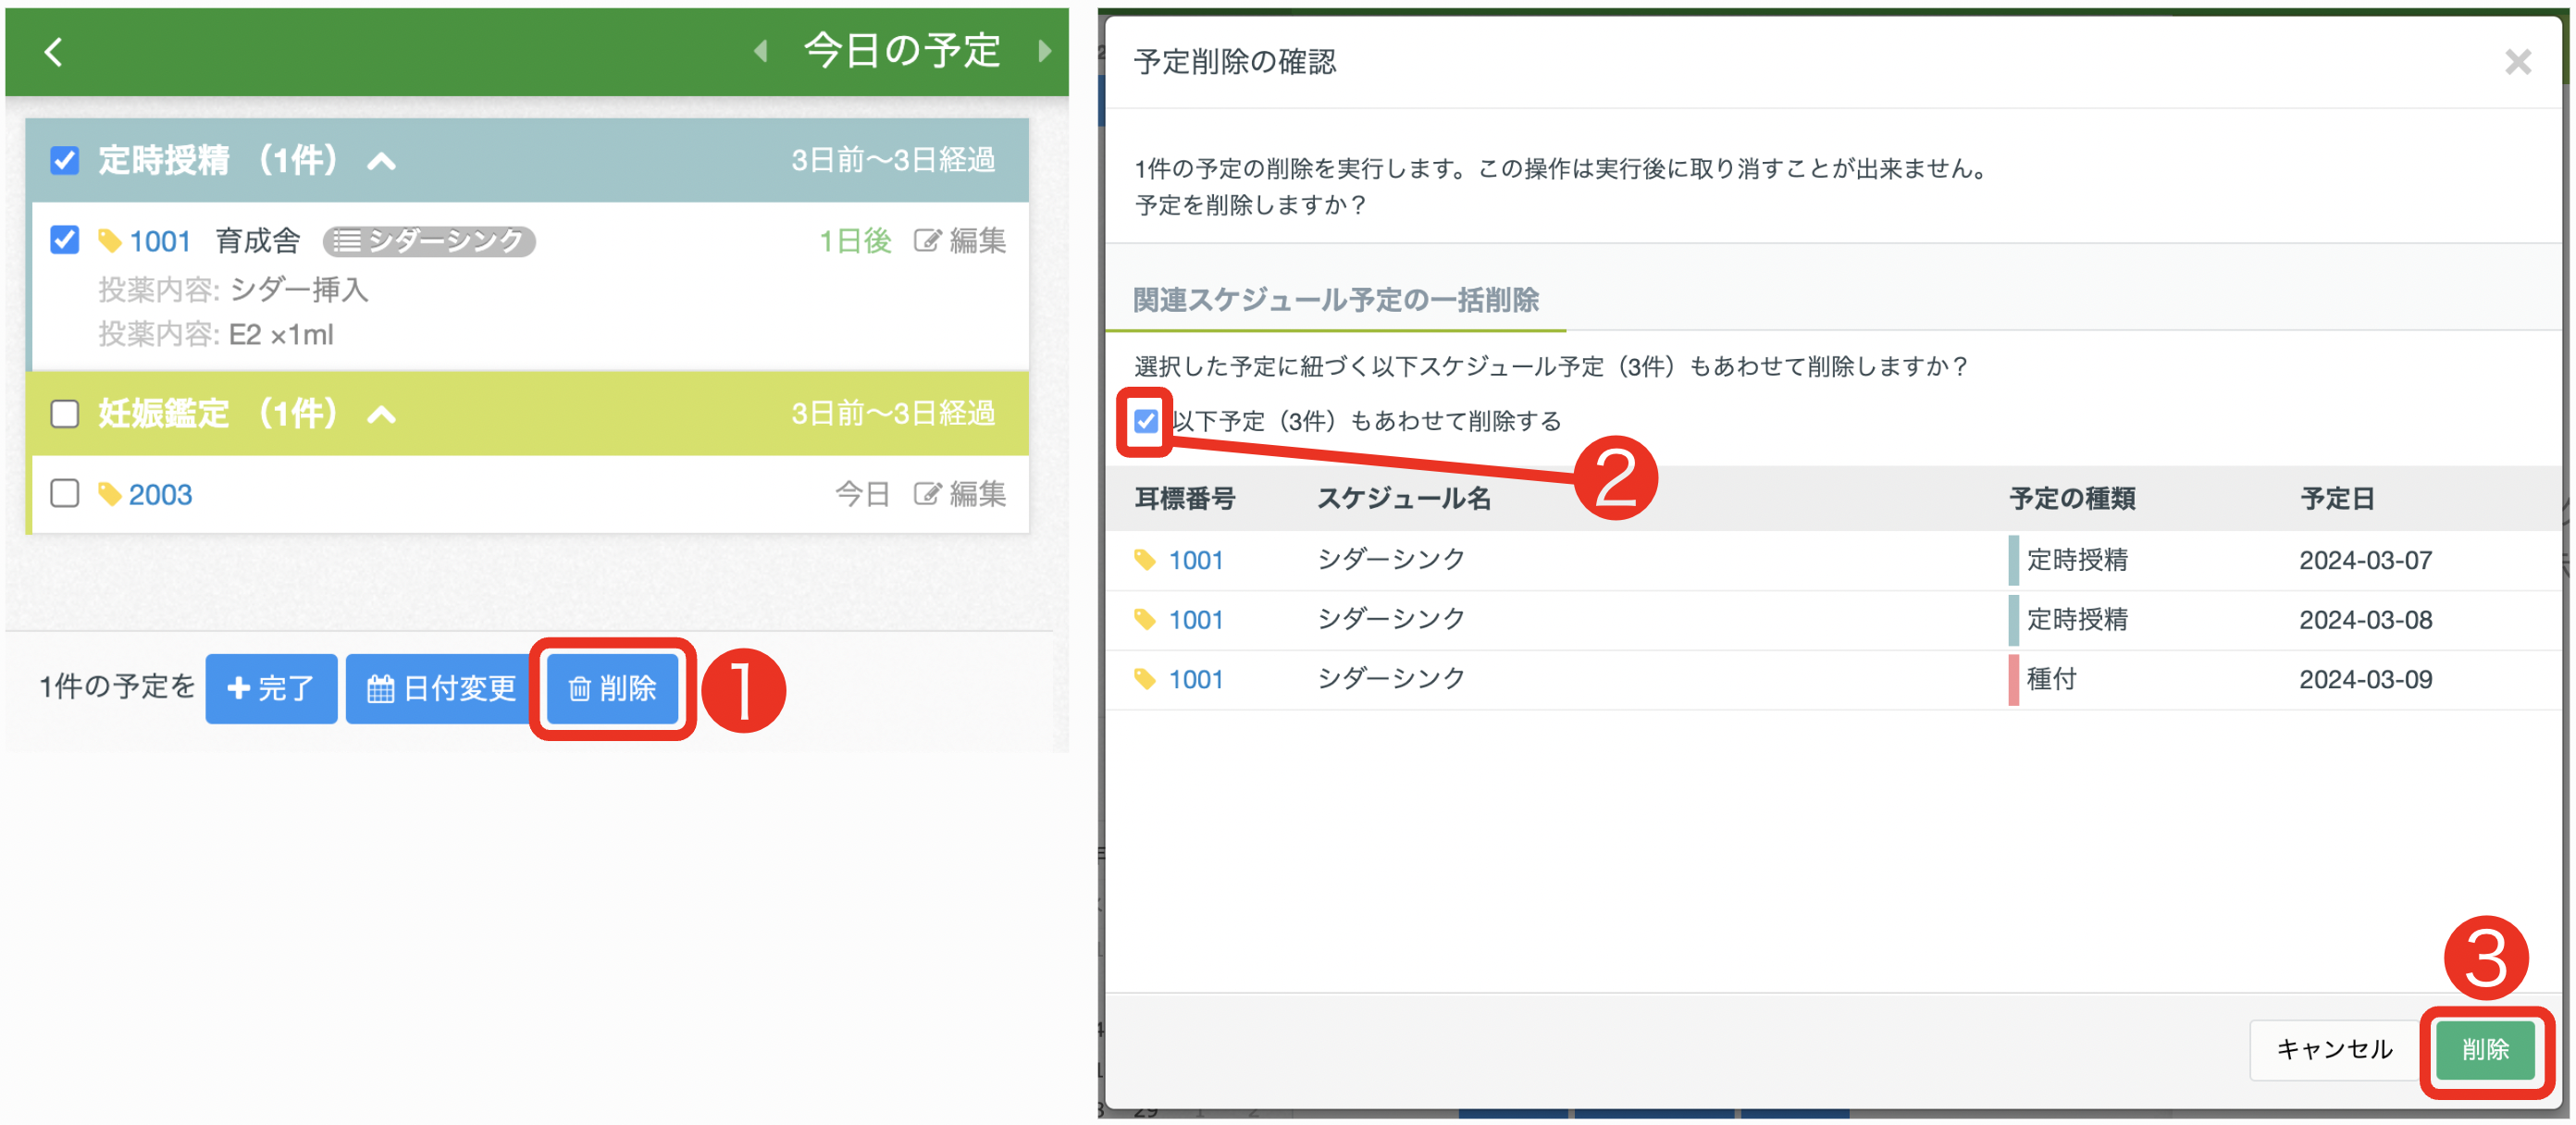Go to next day arrow beside 今日の予定
This screenshot has width=2576, height=1125.
[x=1043, y=51]
